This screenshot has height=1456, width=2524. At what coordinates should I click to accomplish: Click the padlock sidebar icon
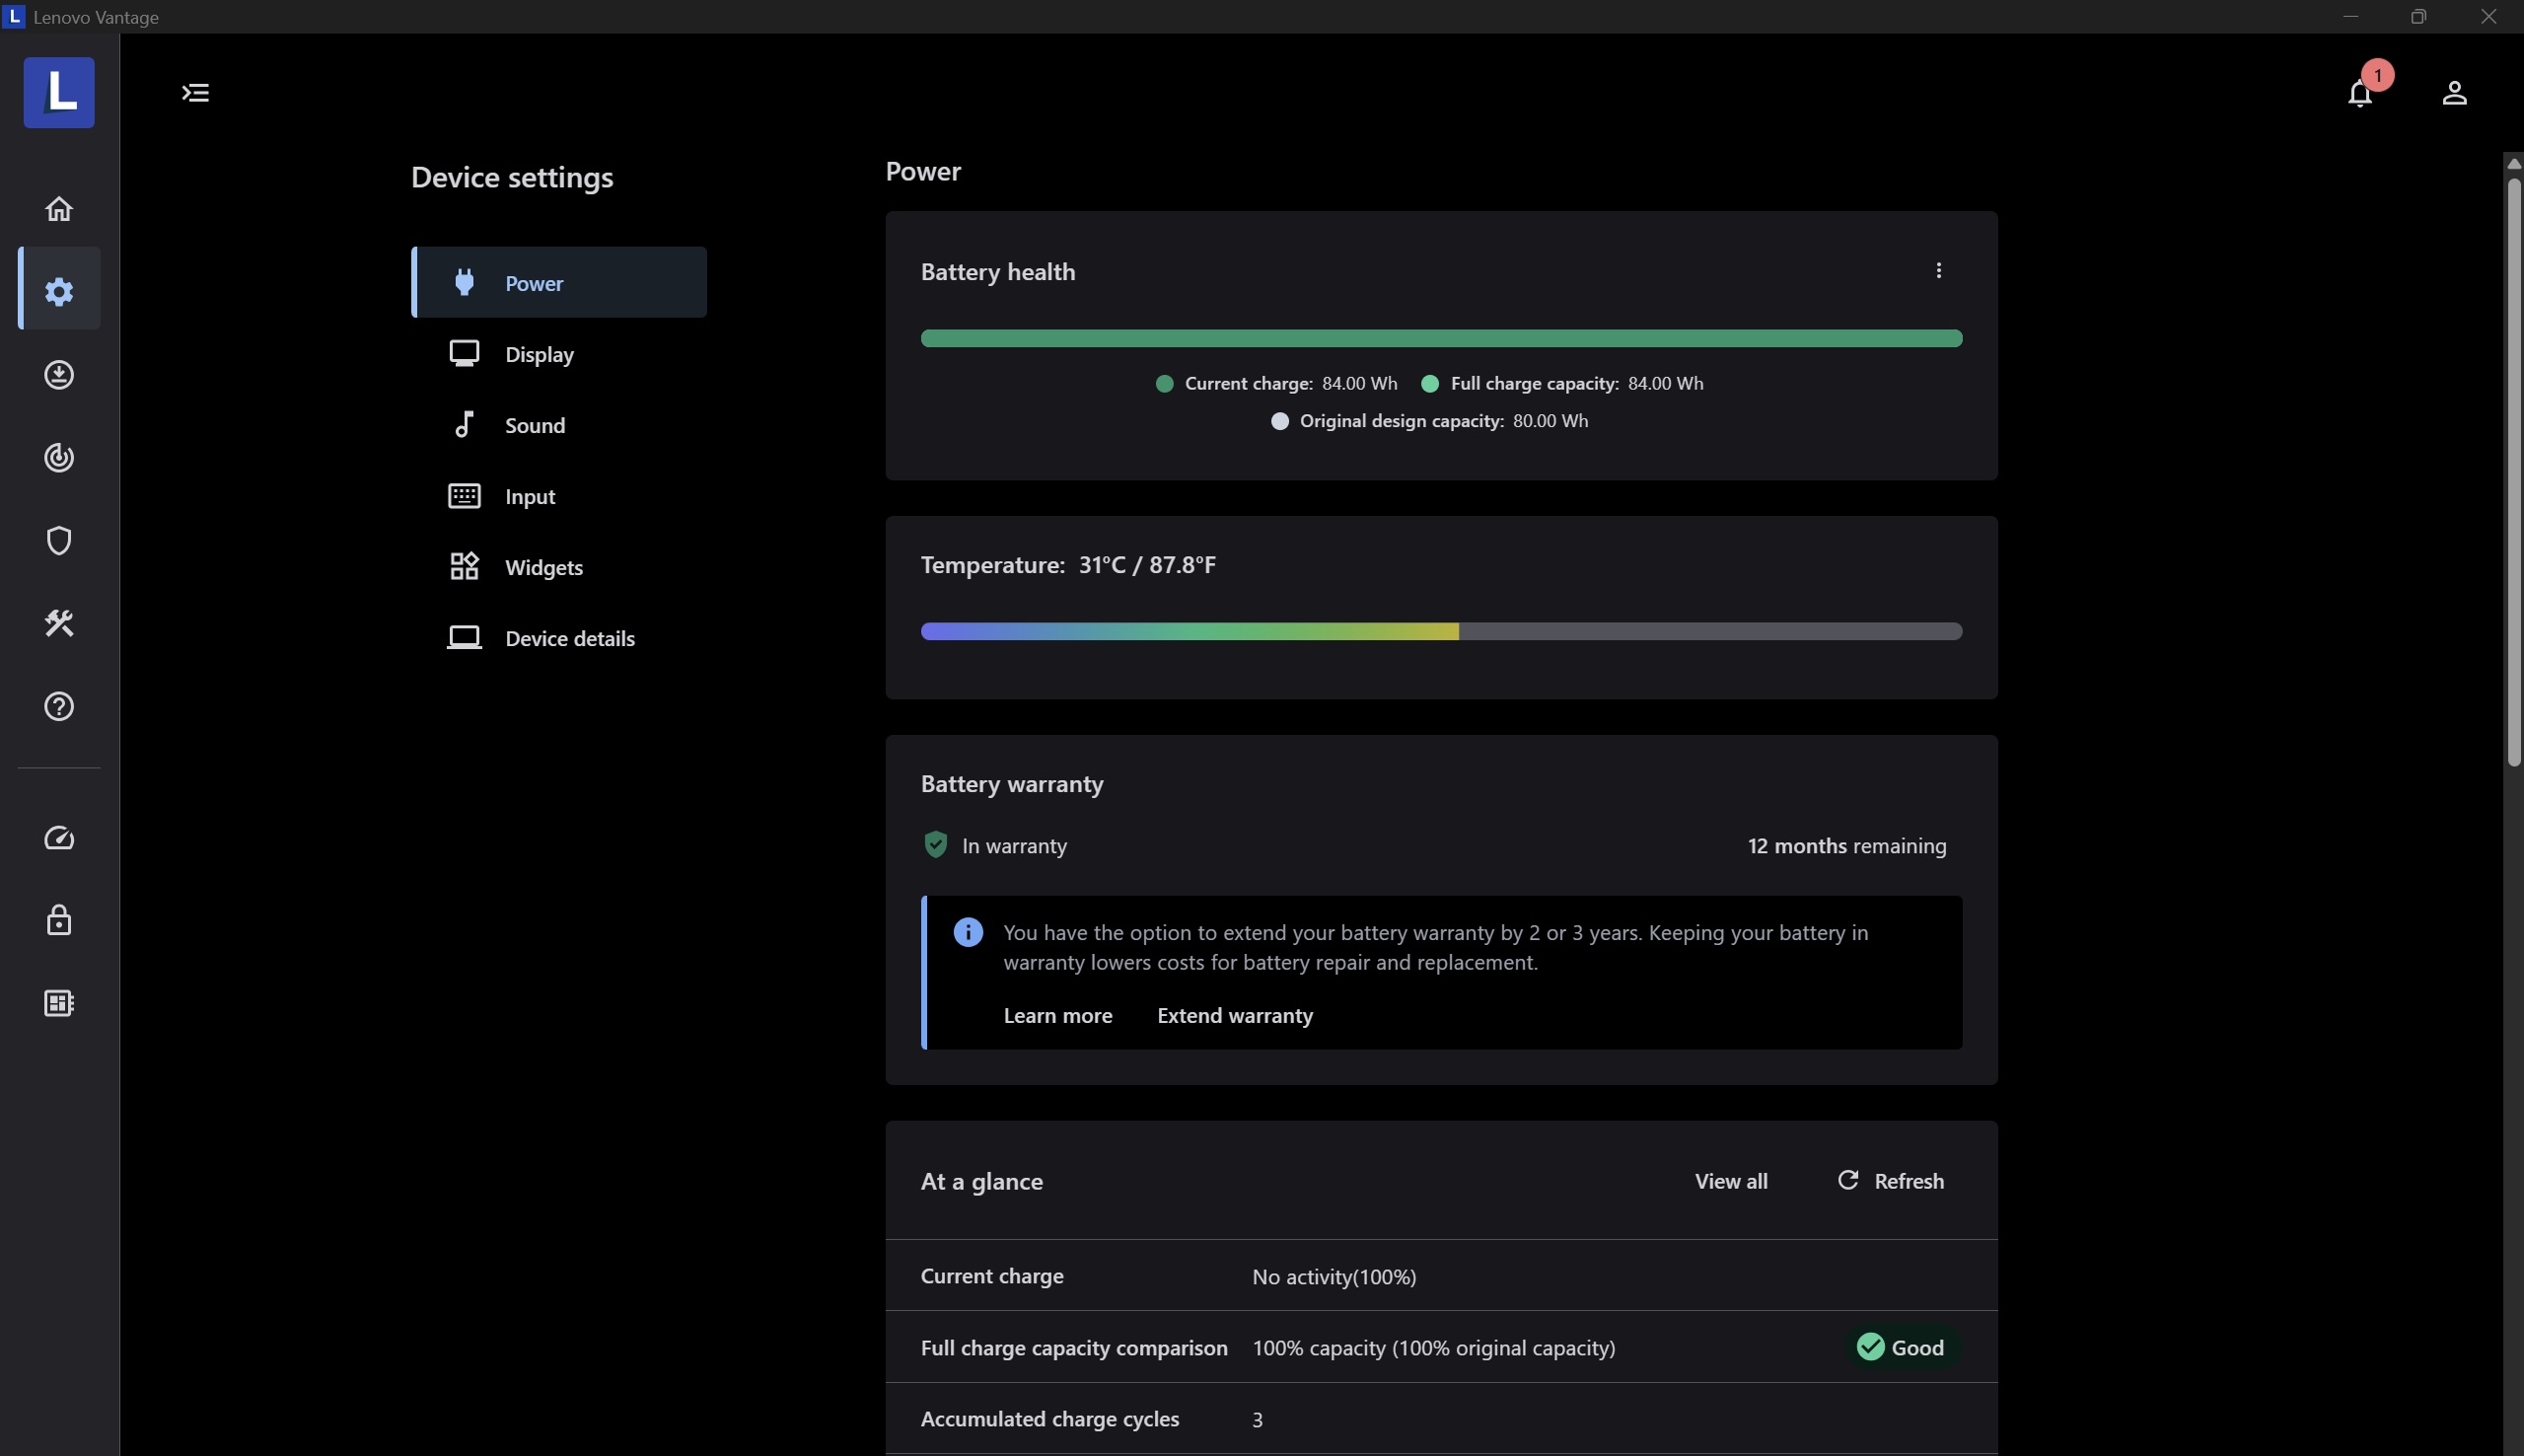59,920
